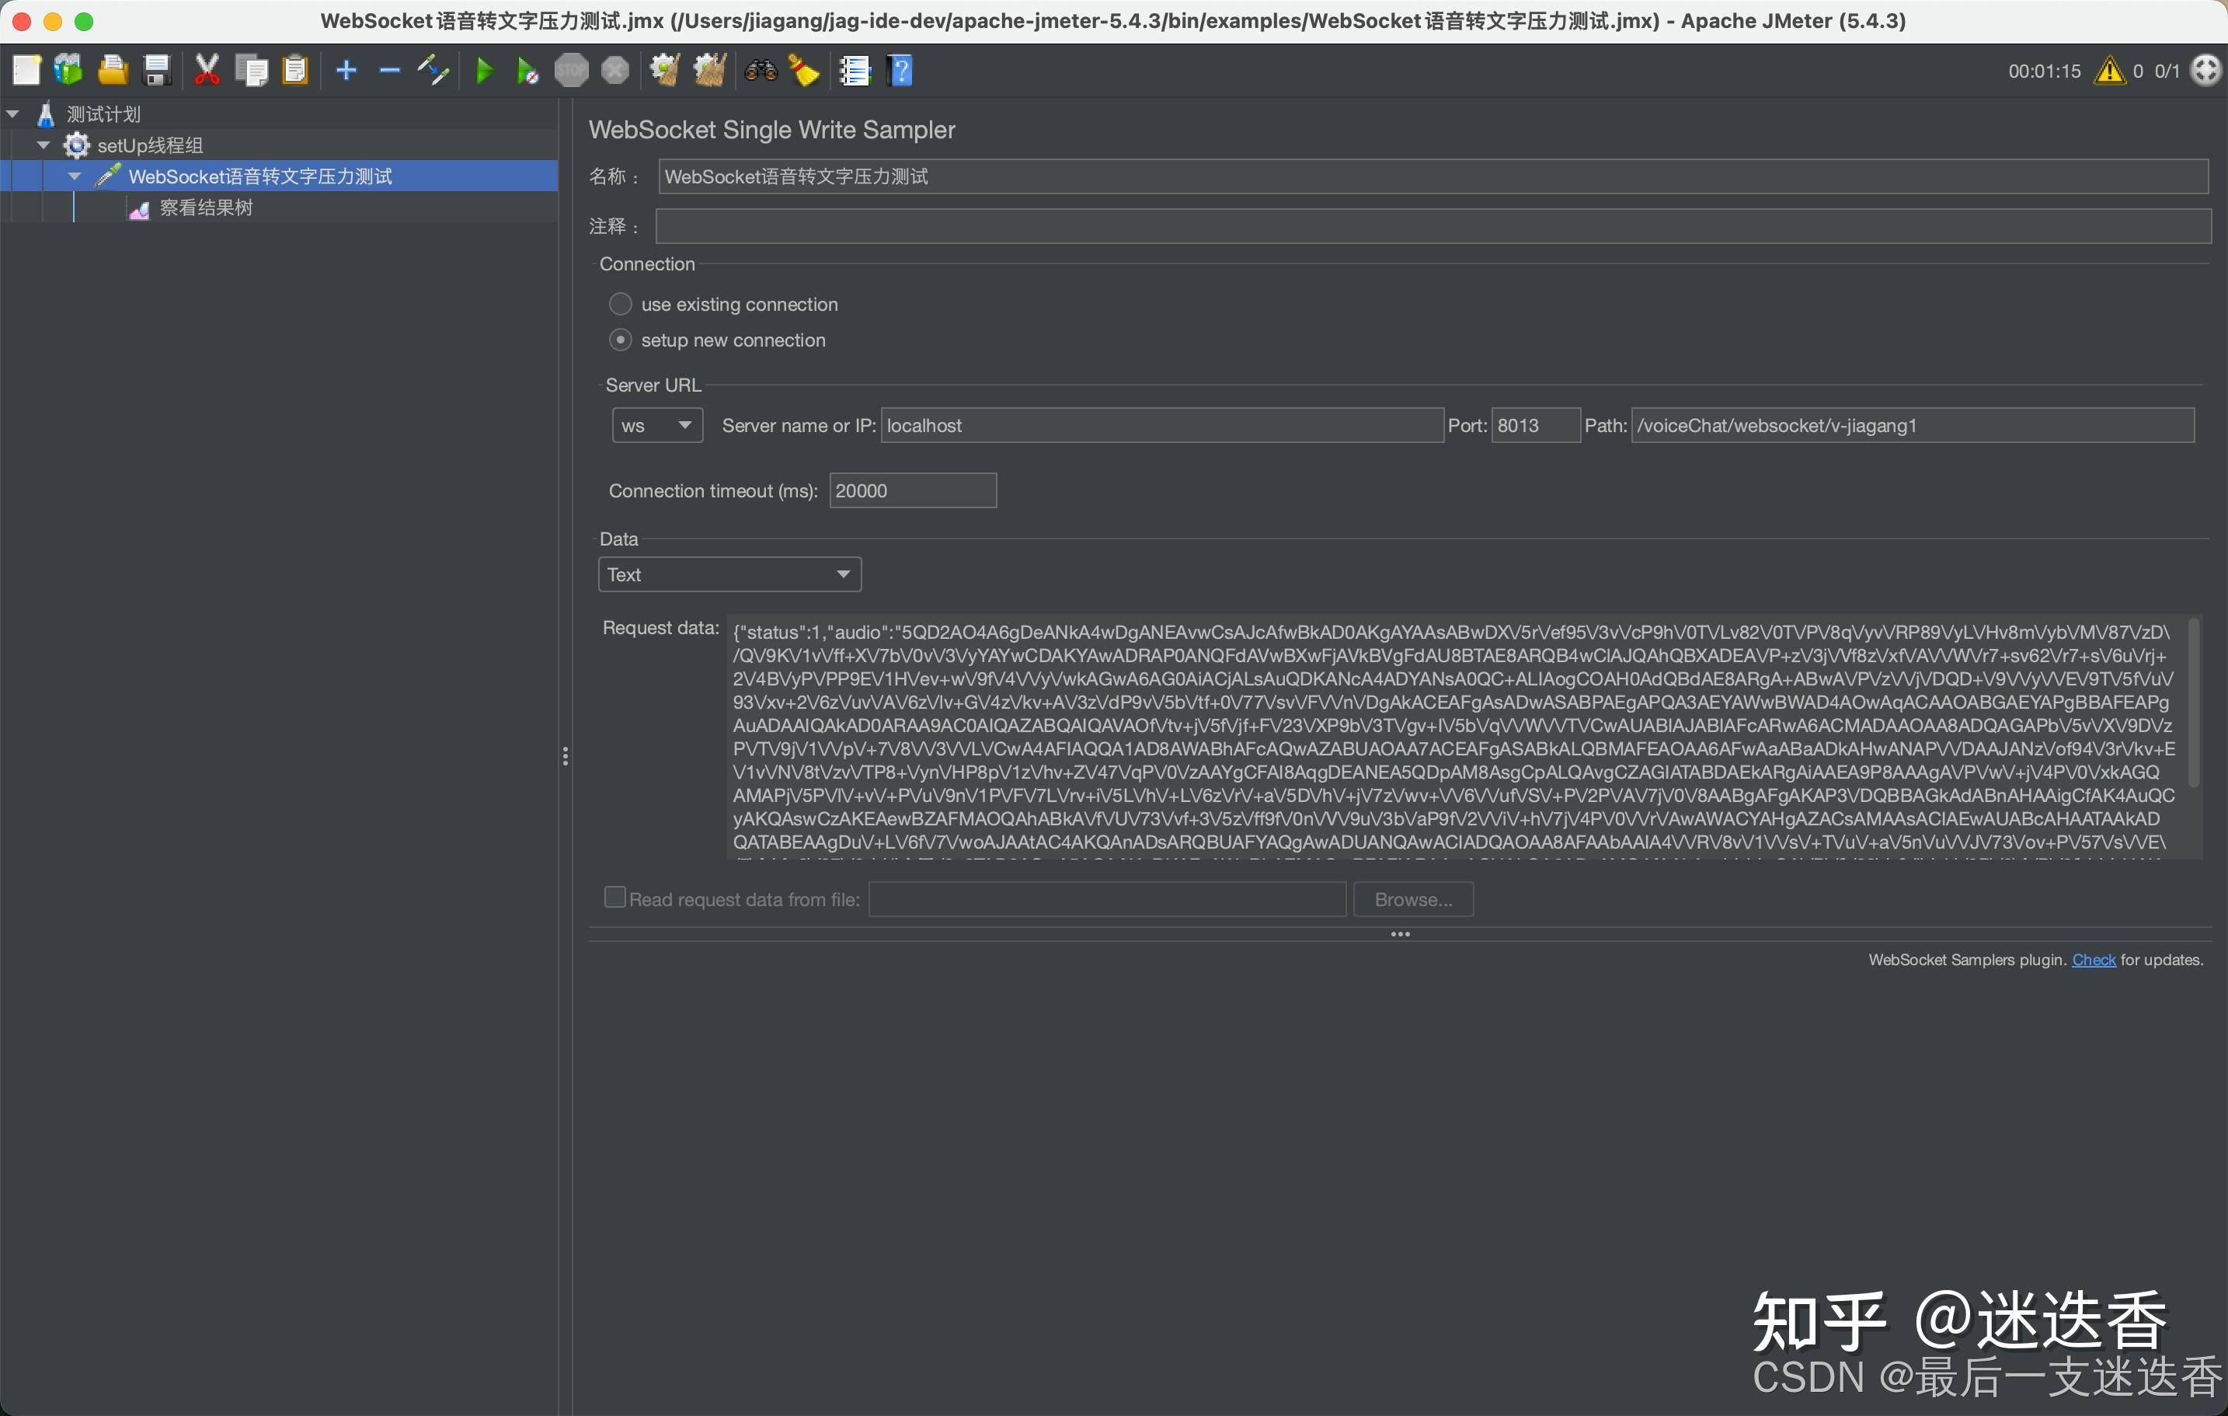This screenshot has height=1416, width=2228.
Task: Click the Request data vertical scrollbar
Action: point(2193,703)
